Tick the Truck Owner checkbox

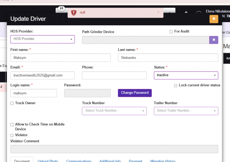coord(12,103)
